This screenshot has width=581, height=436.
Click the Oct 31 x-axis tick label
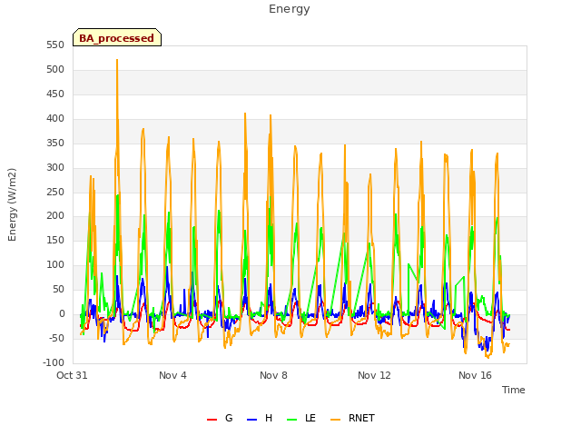tap(72, 375)
